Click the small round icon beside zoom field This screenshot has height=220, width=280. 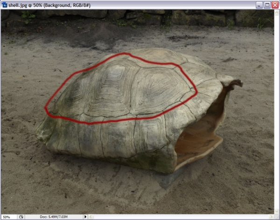21,217
